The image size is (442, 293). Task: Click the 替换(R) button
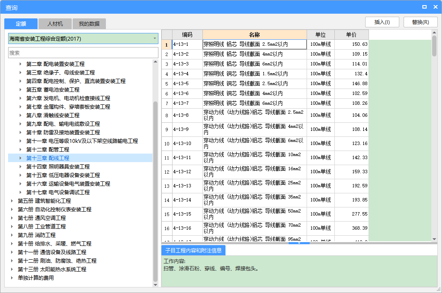(420, 22)
